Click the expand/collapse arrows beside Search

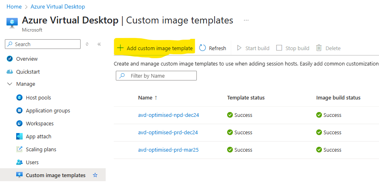click(x=87, y=44)
